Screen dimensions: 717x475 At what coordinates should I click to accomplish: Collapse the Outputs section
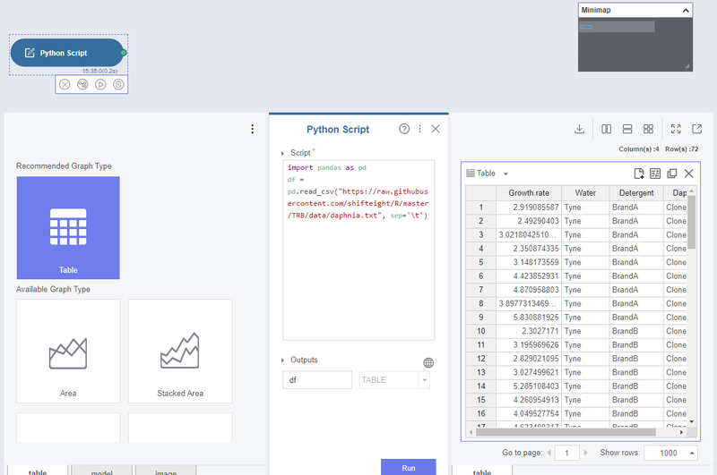tap(283, 360)
